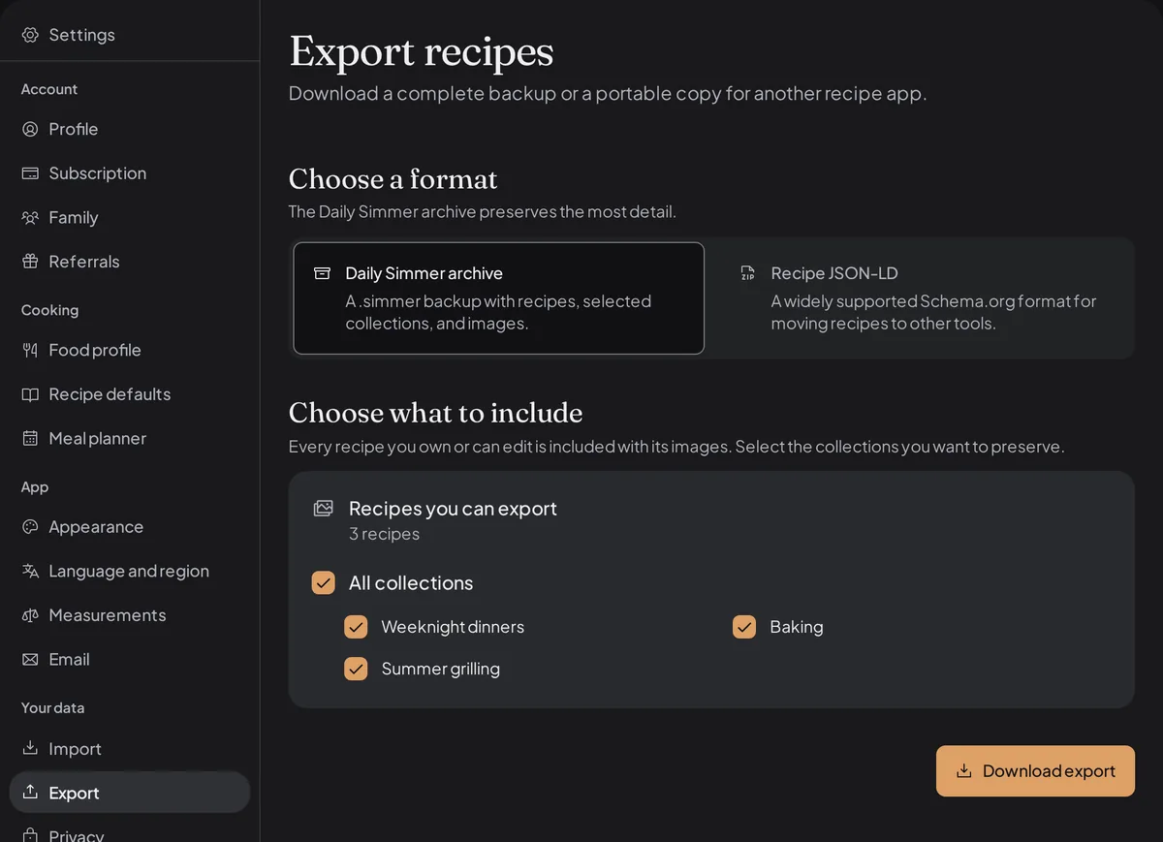Click the Food profile utensils icon
Screen dimensions: 1163x842
[30, 350]
